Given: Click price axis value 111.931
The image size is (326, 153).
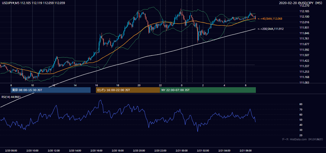Looking at the screenshot, I should [305, 28].
